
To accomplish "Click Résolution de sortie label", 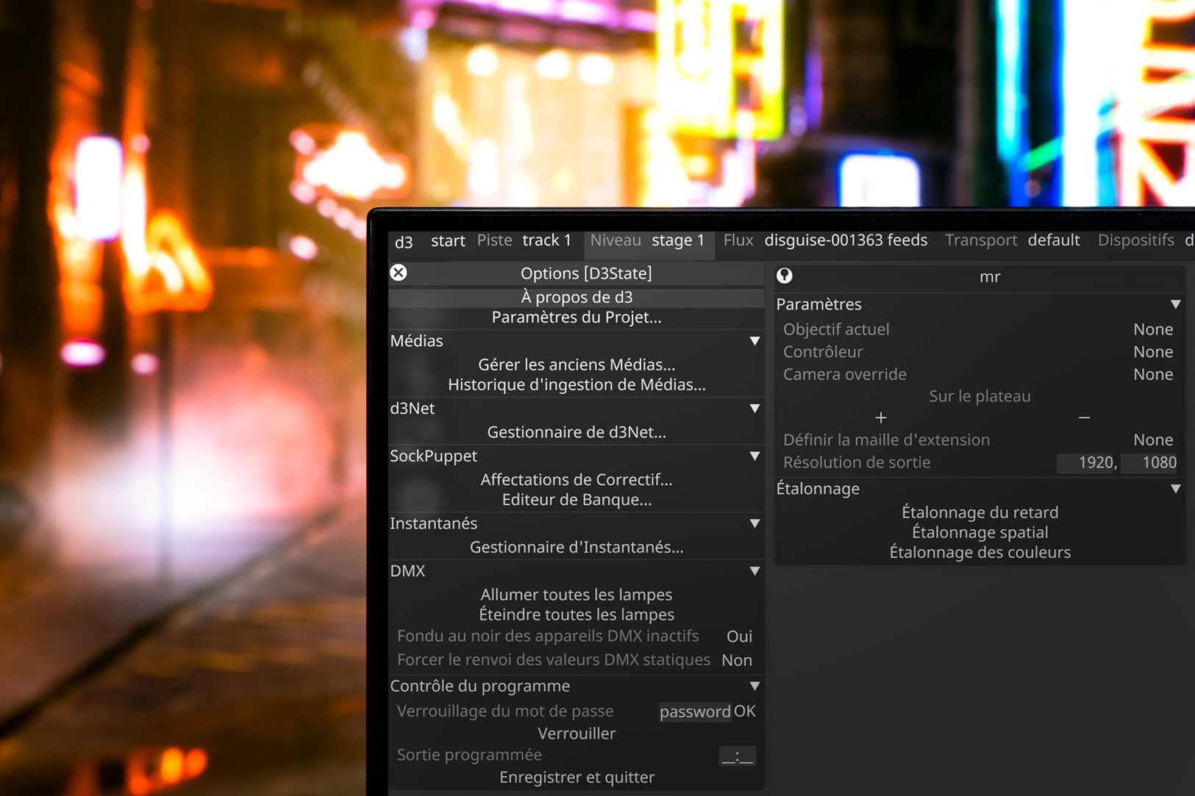I will [x=857, y=463].
